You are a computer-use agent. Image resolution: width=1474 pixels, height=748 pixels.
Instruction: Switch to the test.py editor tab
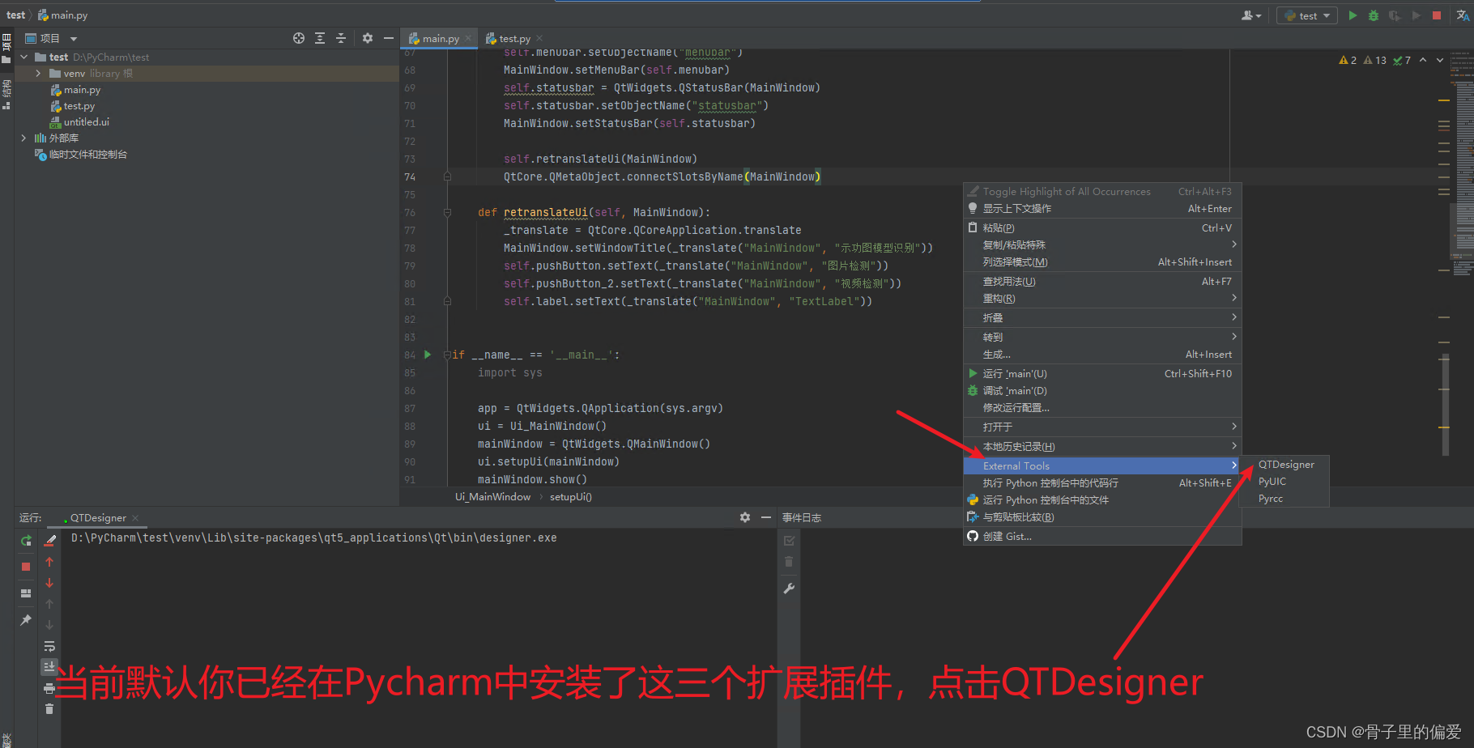click(514, 39)
